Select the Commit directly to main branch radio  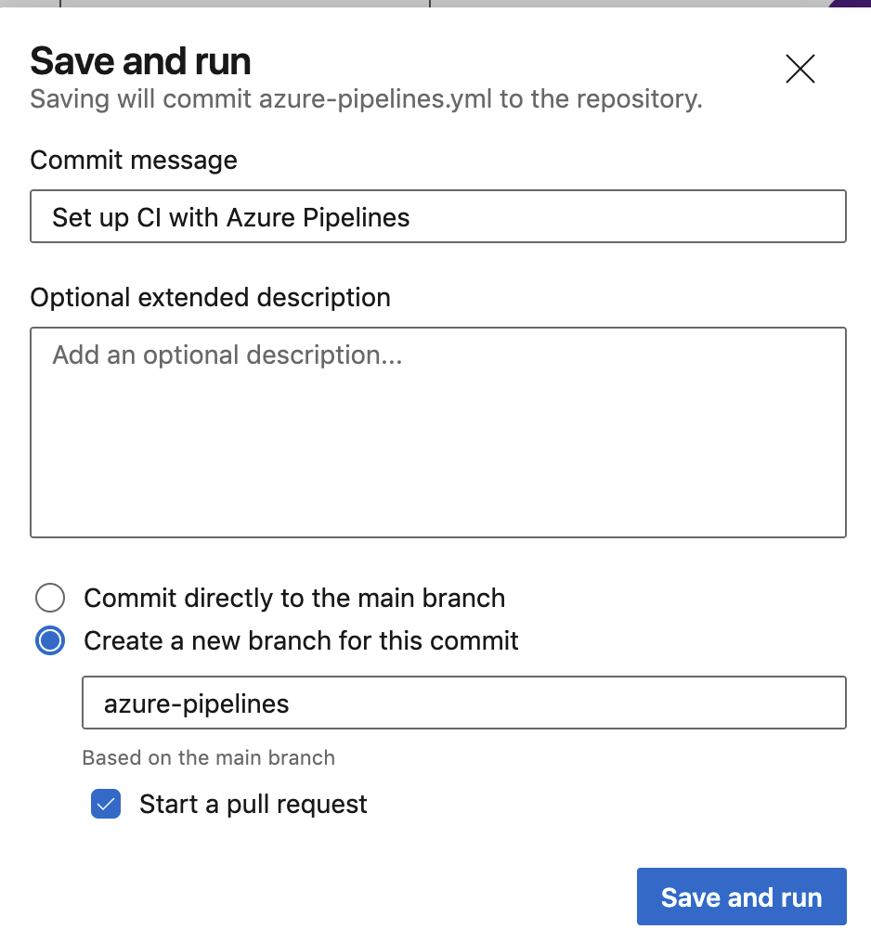50,598
